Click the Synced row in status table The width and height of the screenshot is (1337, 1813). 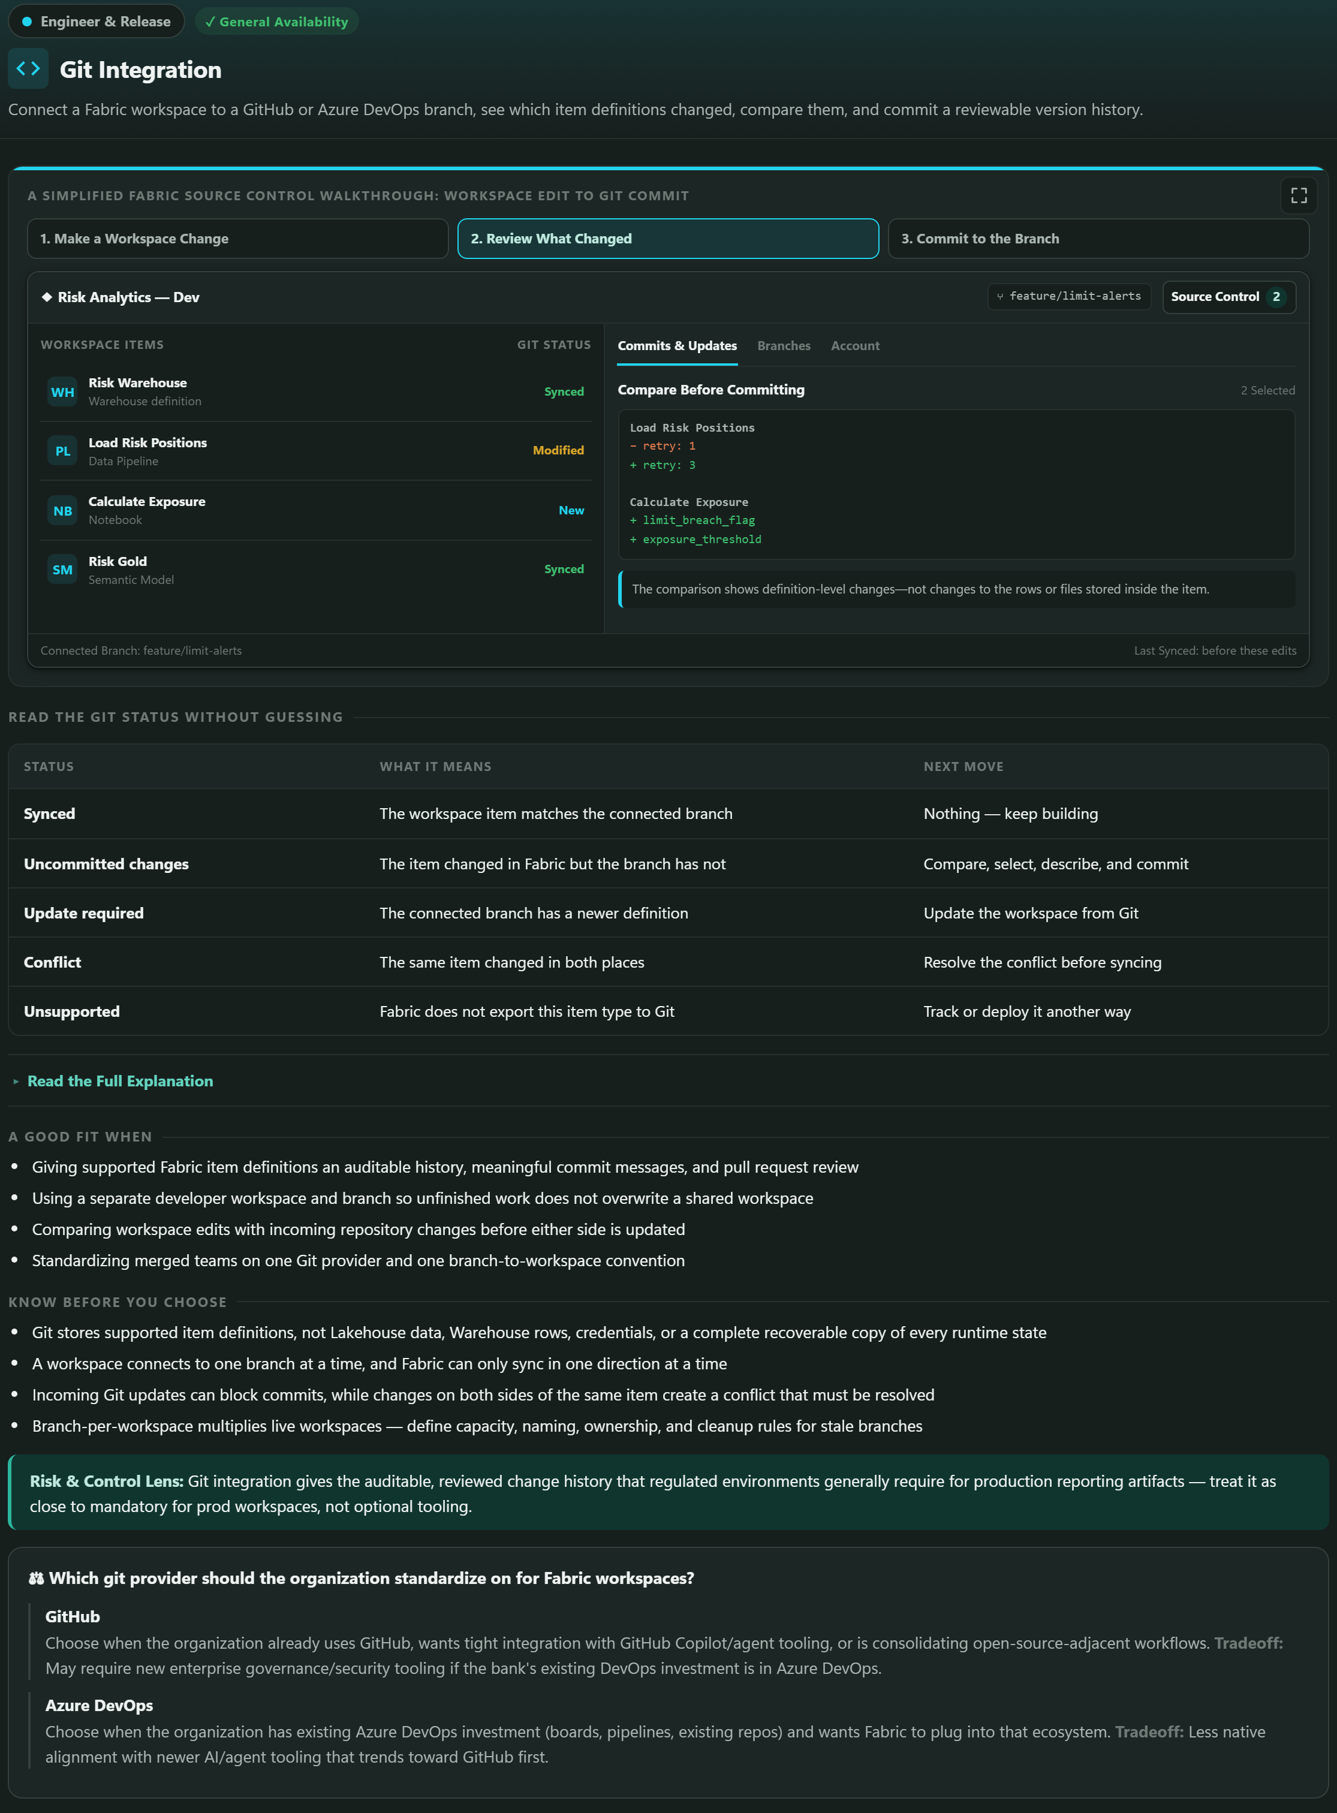click(x=668, y=814)
